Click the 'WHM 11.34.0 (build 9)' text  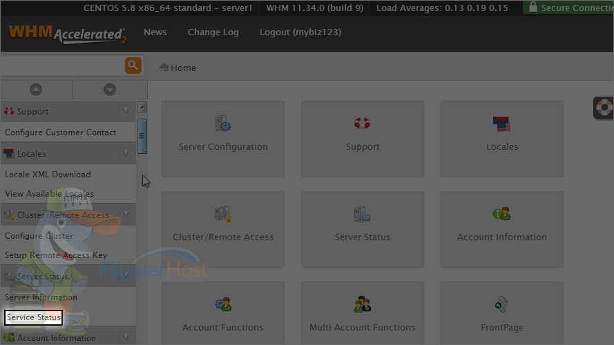(315, 8)
